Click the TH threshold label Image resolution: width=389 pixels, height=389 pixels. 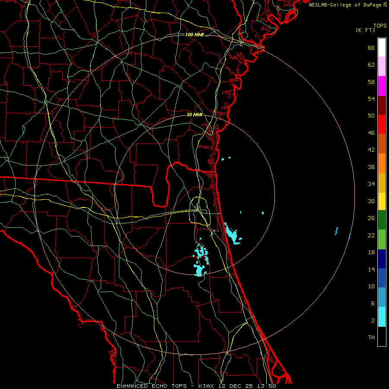[371, 338]
